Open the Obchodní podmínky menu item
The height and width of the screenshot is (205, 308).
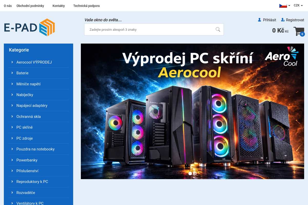click(30, 6)
